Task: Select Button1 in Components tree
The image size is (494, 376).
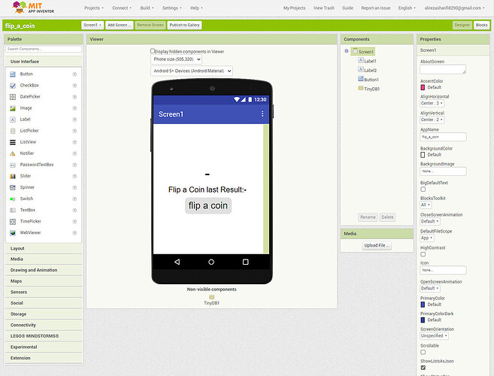Action: point(368,80)
